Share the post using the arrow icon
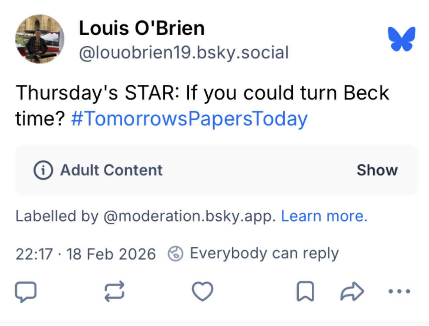The height and width of the screenshot is (326, 429). coord(352,291)
